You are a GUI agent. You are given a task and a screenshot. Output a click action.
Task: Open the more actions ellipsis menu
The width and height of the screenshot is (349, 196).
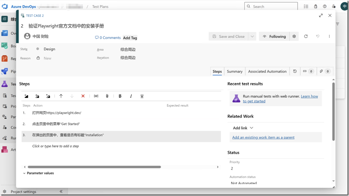tap(329, 36)
